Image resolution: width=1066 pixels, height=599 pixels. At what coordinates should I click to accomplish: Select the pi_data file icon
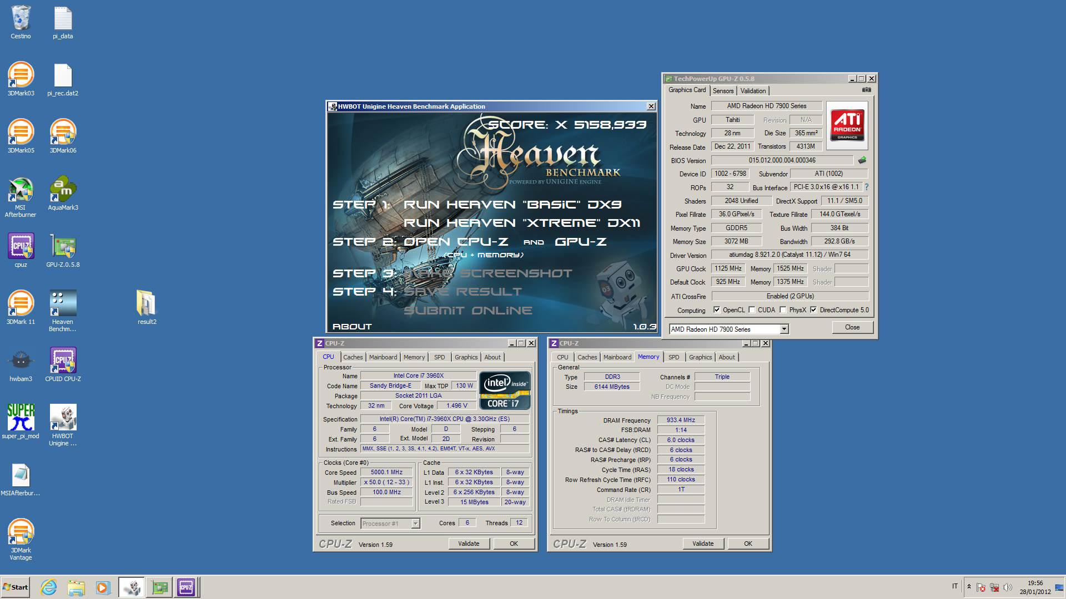point(63,22)
